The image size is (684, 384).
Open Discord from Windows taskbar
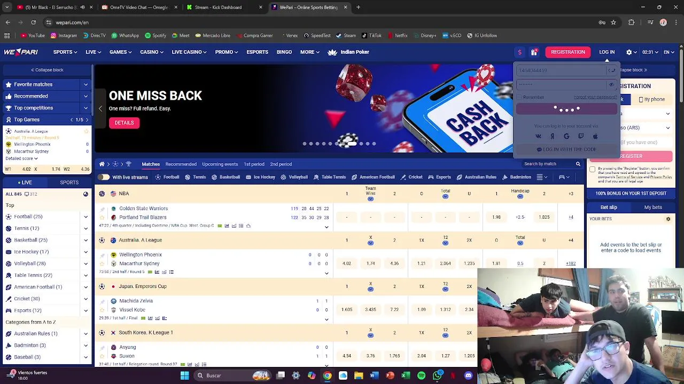click(468, 375)
